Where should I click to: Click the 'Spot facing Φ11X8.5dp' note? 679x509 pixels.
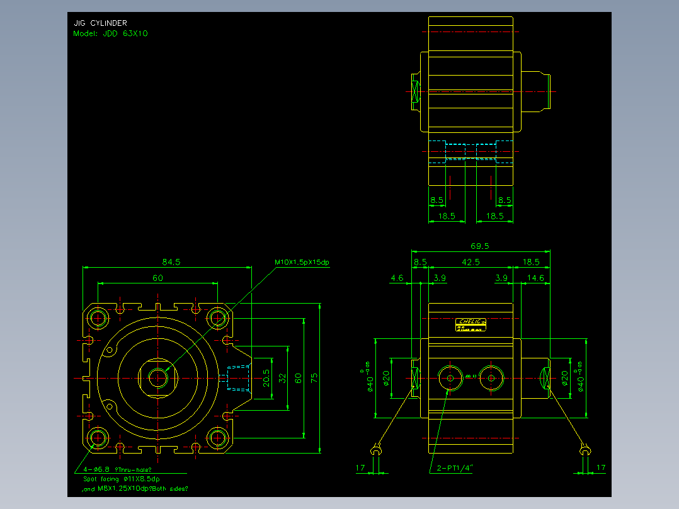coord(121,479)
